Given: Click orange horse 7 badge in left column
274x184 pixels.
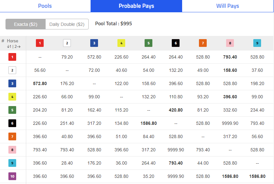Looking at the screenshot, I should coord(12,136).
